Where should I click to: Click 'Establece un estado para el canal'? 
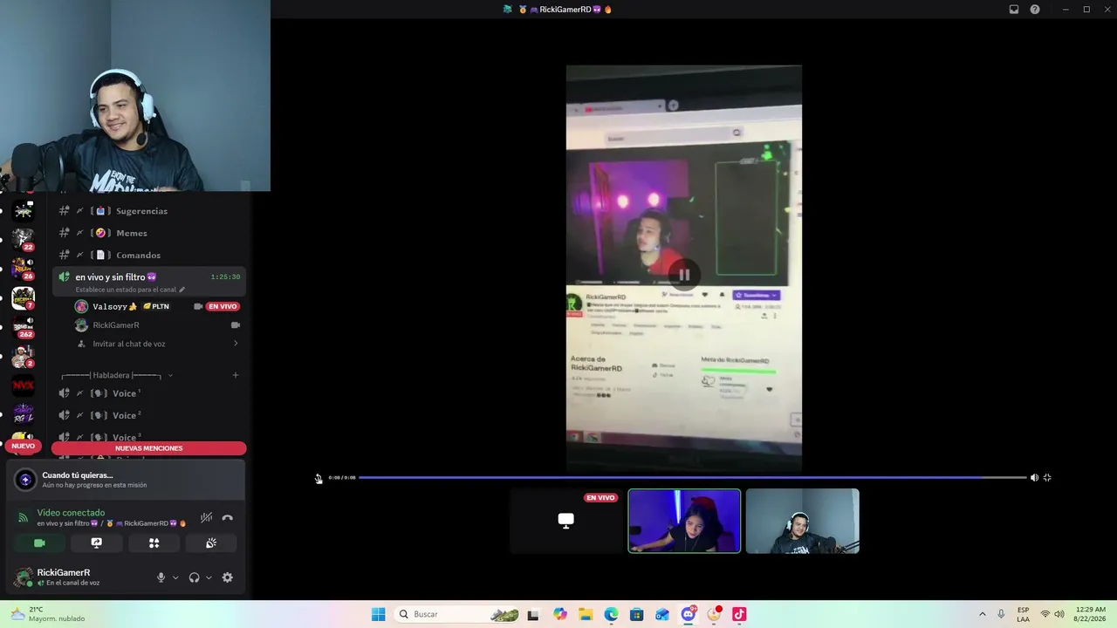pos(130,290)
